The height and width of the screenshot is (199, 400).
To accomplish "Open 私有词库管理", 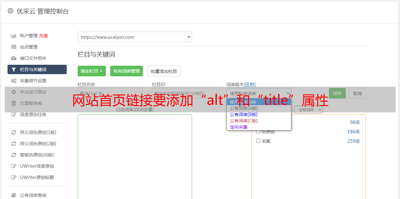I will click(127, 71).
